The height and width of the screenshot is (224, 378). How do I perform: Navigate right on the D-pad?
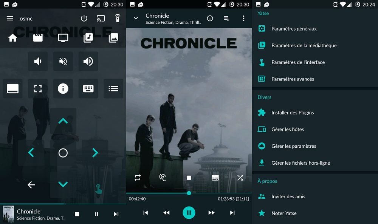coord(95,153)
